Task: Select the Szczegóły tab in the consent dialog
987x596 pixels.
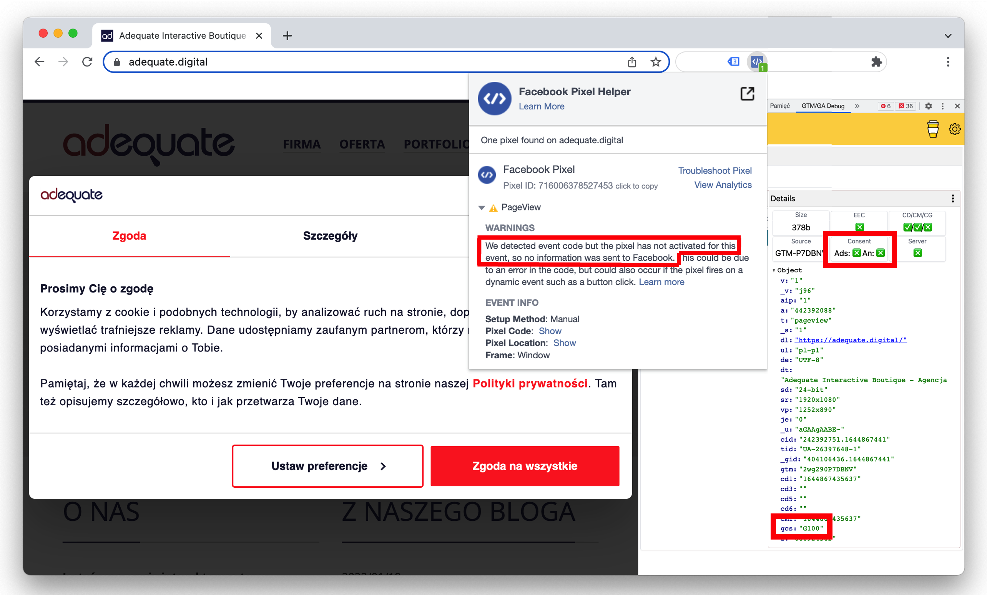Action: click(x=331, y=236)
